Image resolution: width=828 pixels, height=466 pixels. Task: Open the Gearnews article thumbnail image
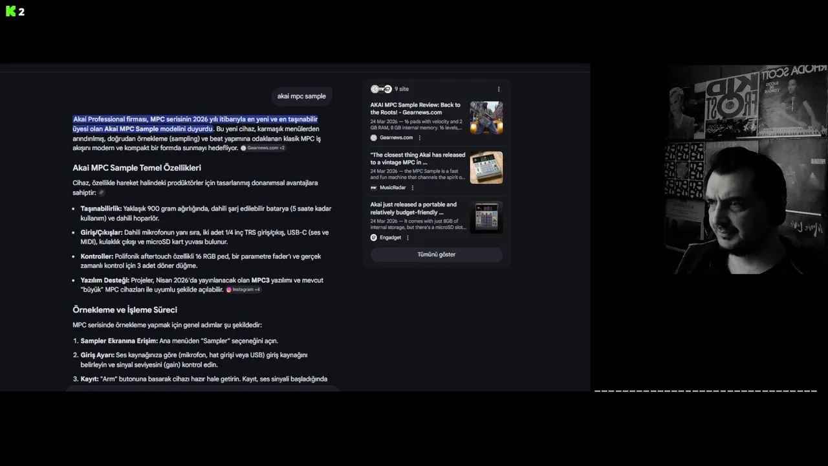(x=486, y=117)
